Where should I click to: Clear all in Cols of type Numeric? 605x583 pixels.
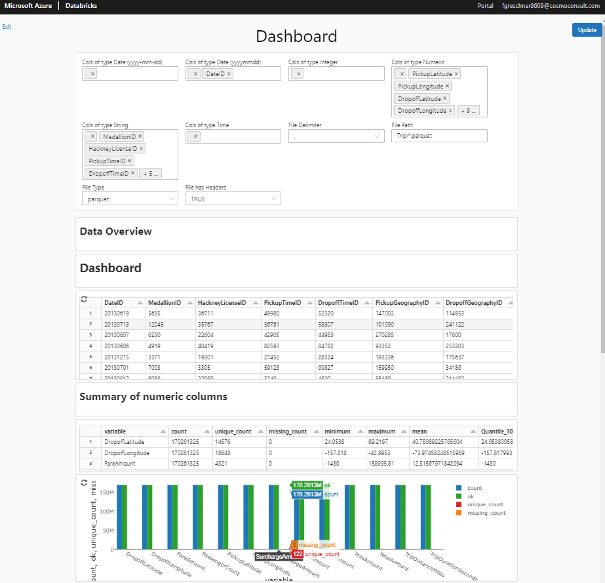[402, 73]
